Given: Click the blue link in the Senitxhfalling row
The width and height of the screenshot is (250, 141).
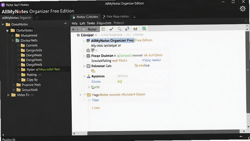Looking at the screenshot, I should pos(151,60).
